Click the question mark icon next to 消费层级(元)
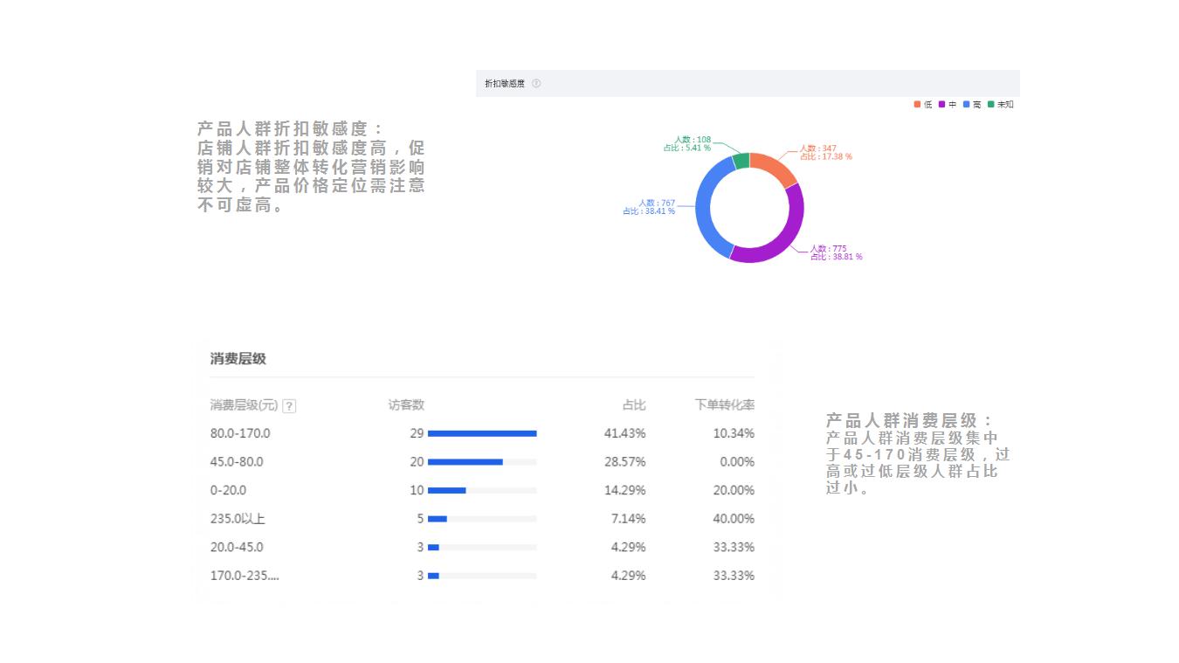This screenshot has height=663, width=1179. pyautogui.click(x=289, y=406)
